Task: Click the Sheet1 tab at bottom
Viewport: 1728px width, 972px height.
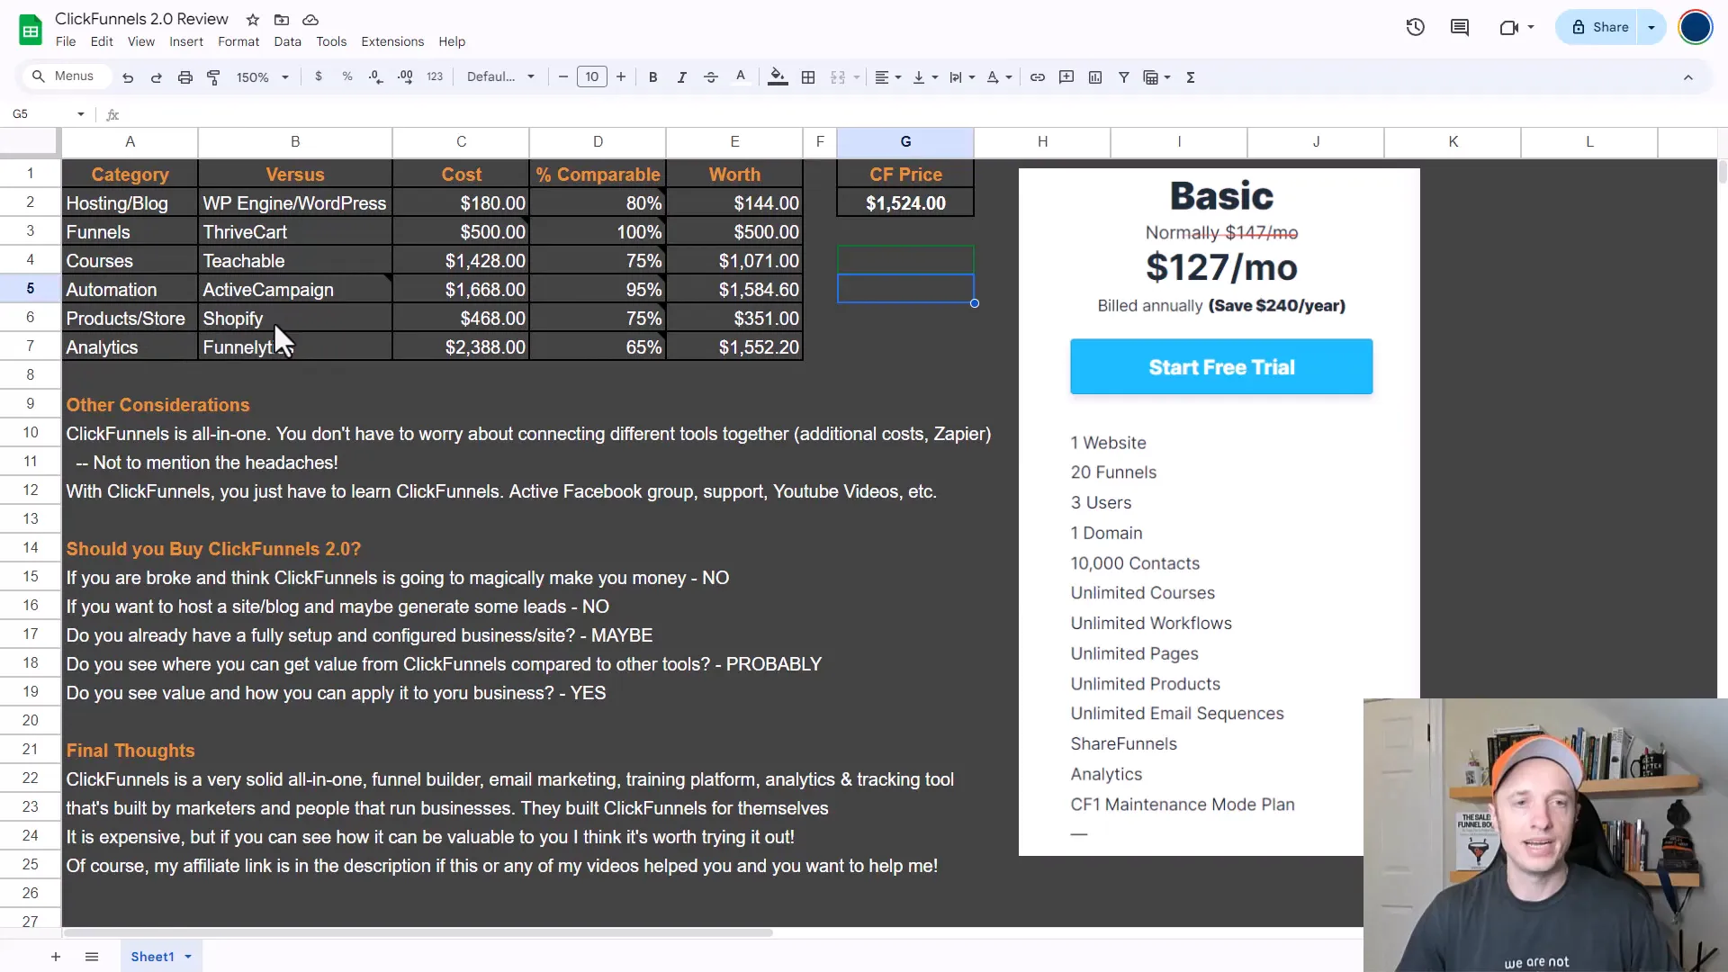Action: coord(152,957)
